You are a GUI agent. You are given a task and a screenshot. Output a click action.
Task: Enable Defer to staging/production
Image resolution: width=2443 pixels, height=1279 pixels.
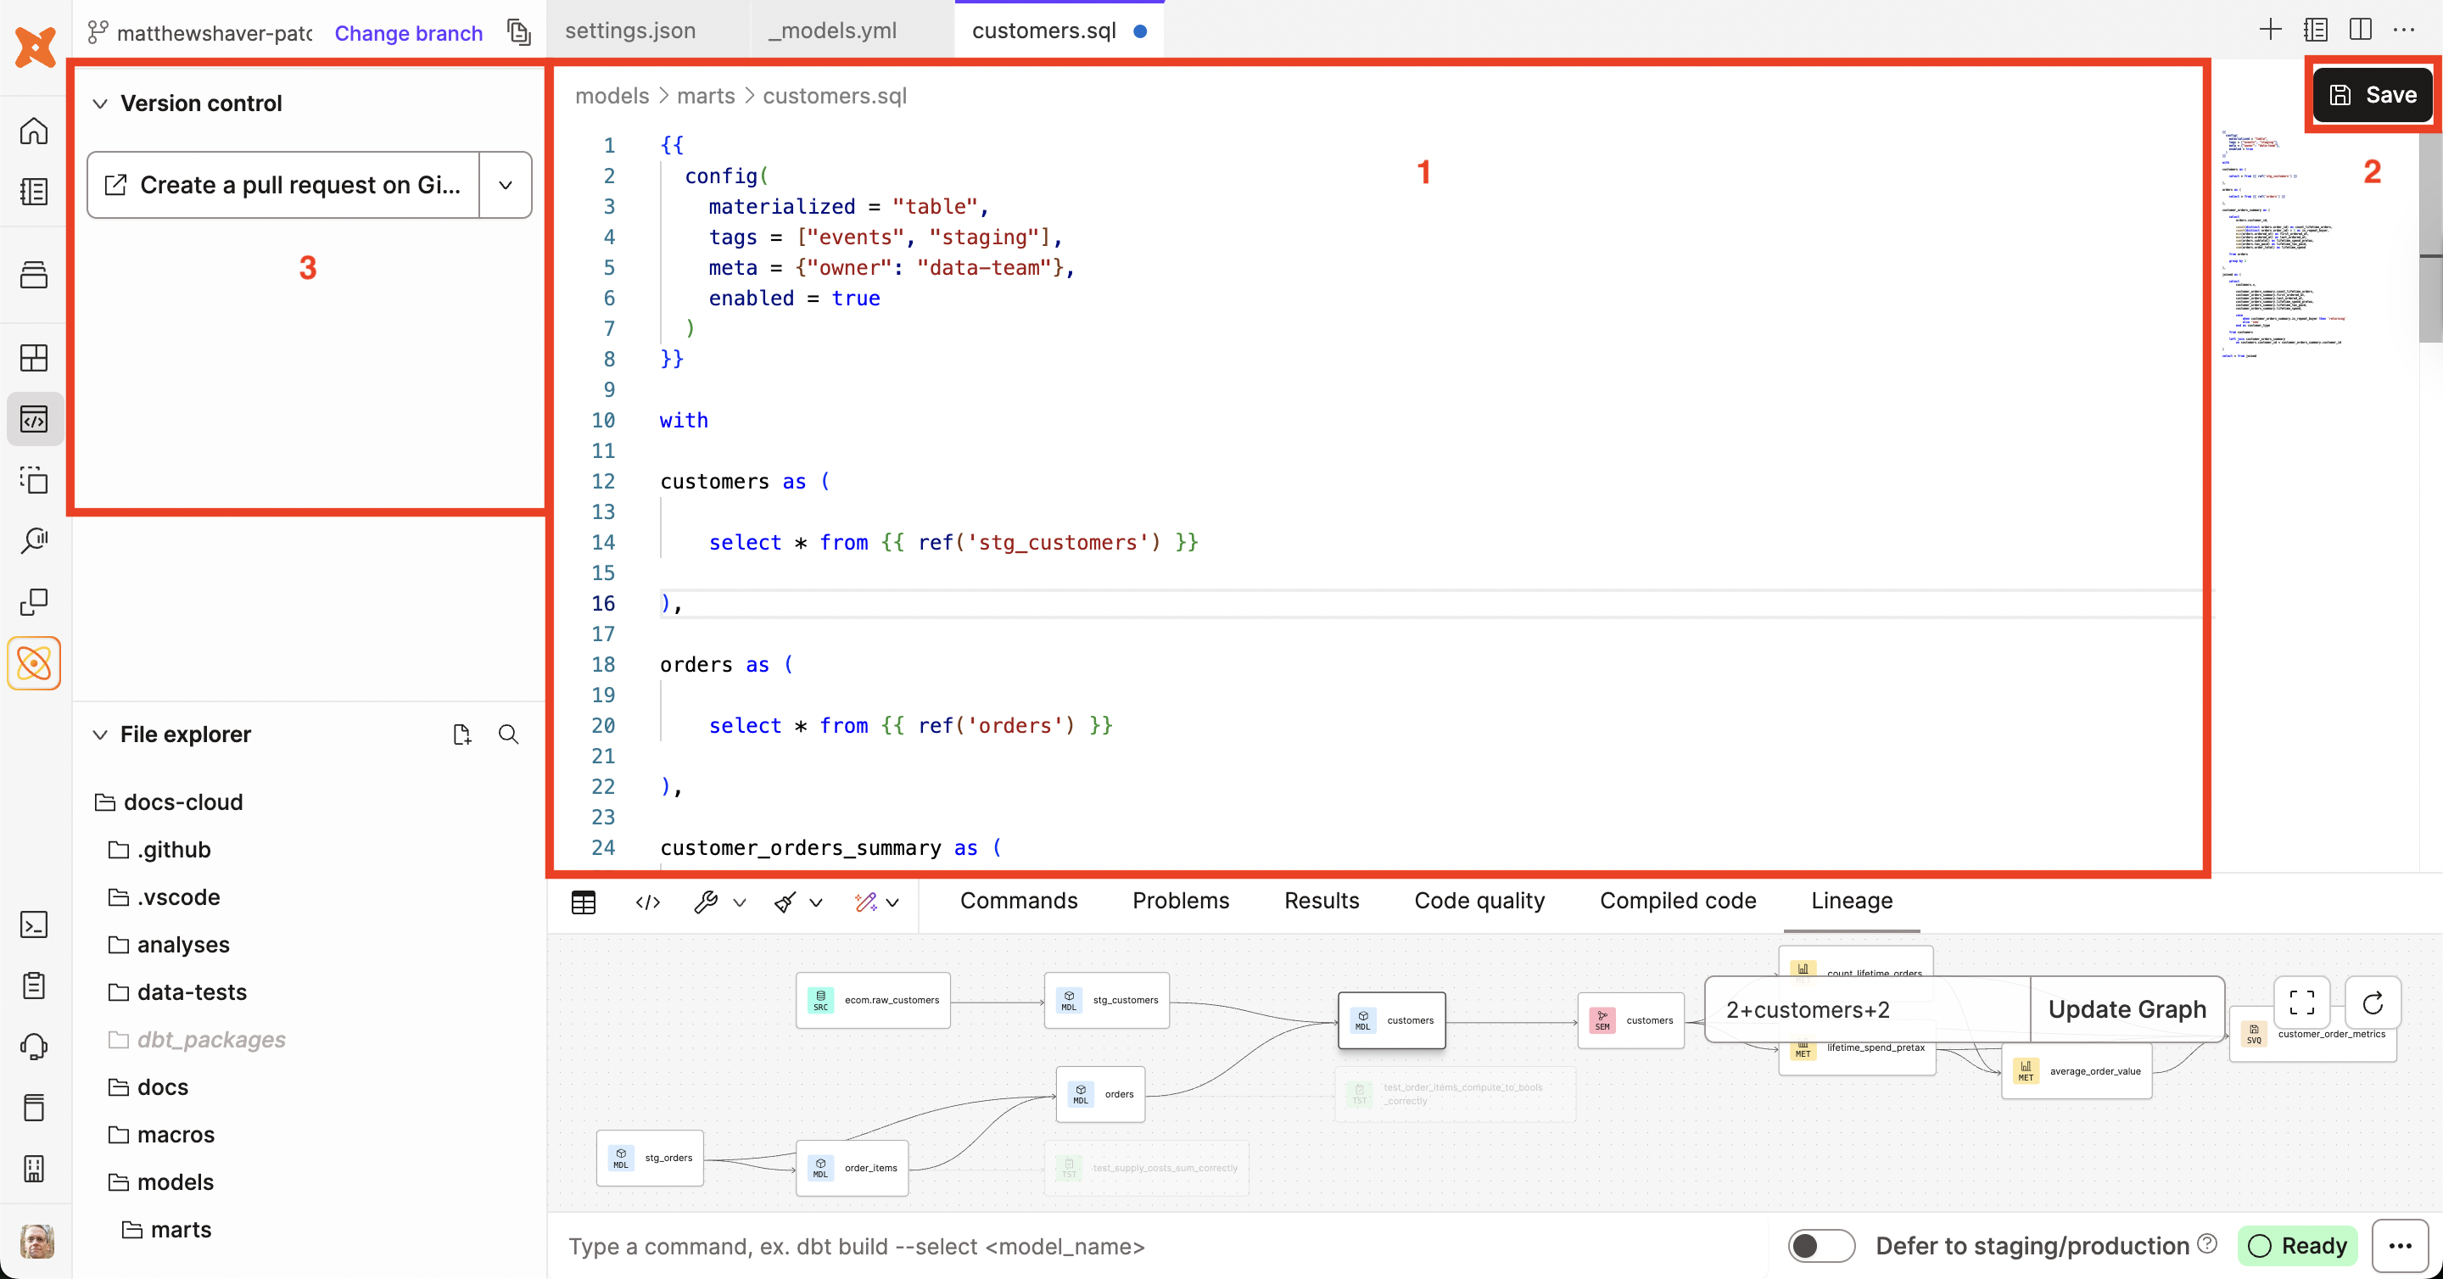pos(1821,1246)
